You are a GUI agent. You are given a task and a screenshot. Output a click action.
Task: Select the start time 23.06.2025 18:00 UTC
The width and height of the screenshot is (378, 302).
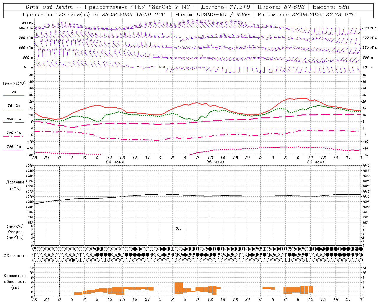click(133, 14)
